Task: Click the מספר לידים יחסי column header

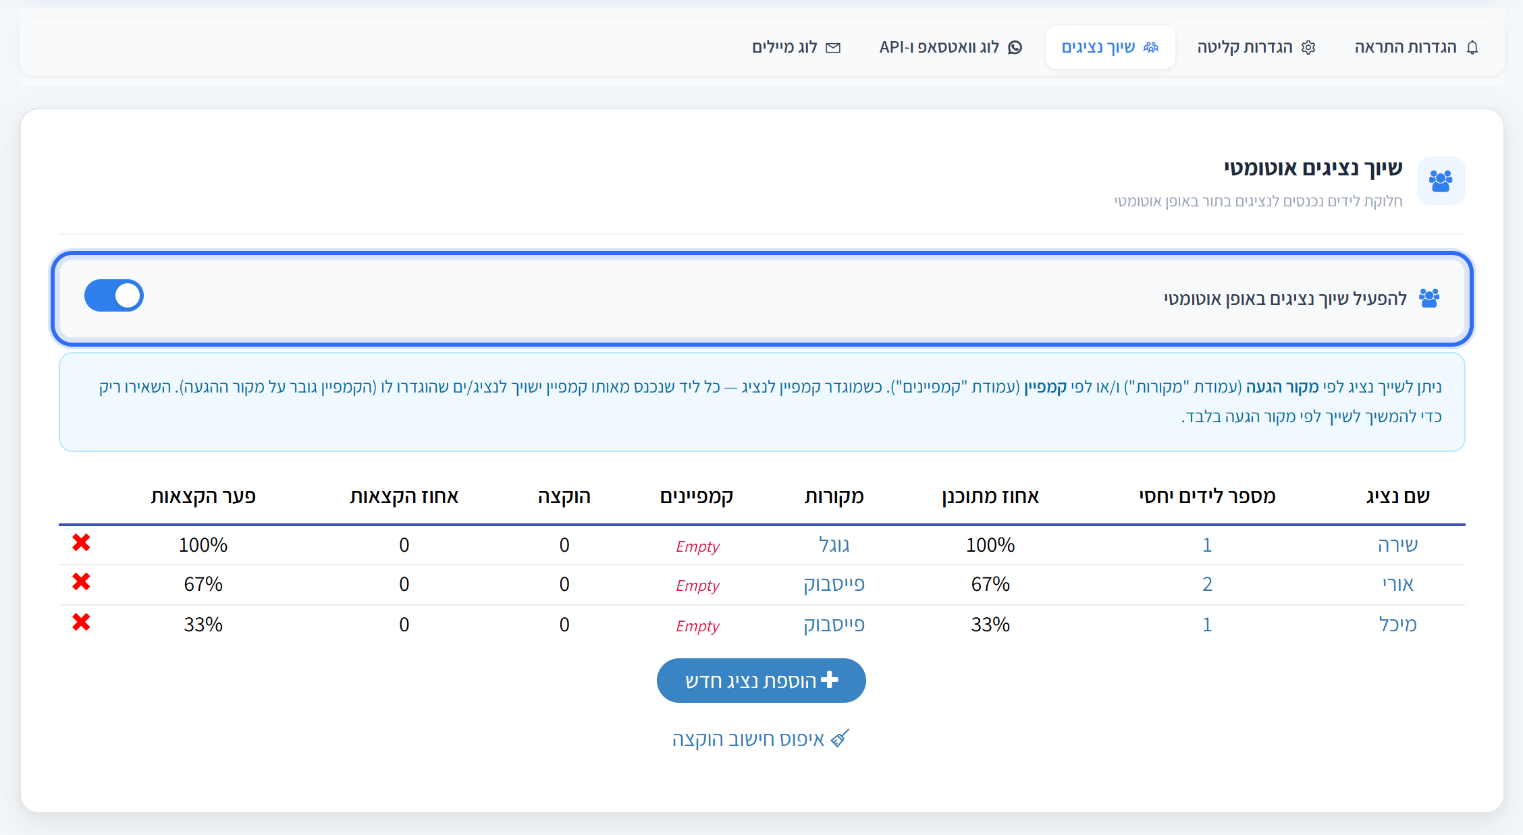Action: [1207, 496]
